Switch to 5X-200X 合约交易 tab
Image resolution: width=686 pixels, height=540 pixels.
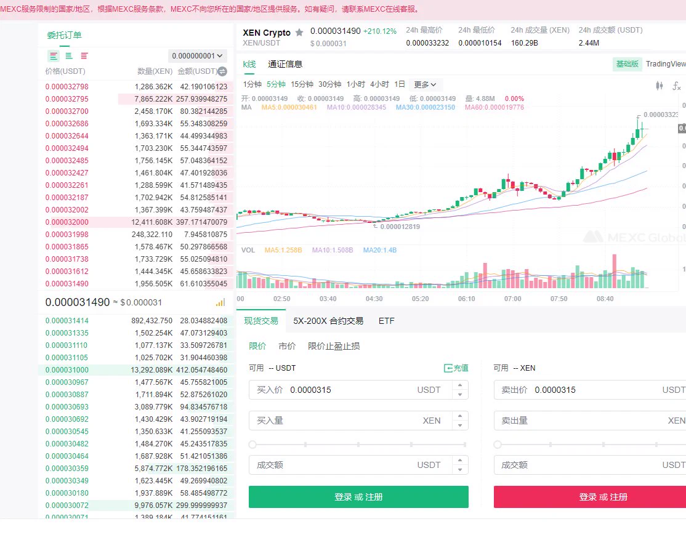(x=328, y=321)
